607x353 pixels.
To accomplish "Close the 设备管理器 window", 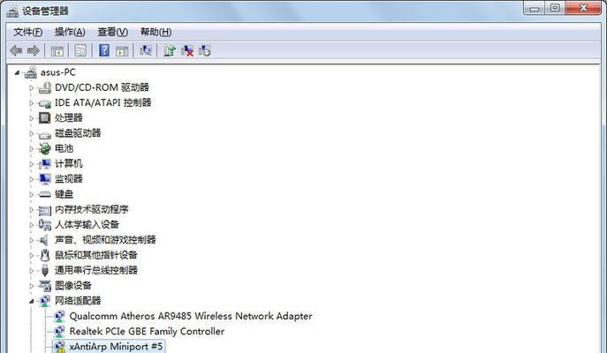I will pyautogui.click(x=583, y=8).
